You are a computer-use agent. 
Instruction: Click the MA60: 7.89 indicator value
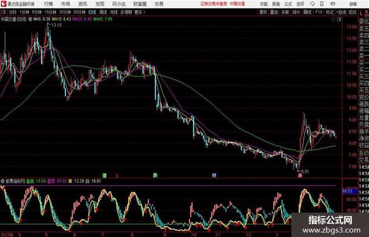(103, 19)
